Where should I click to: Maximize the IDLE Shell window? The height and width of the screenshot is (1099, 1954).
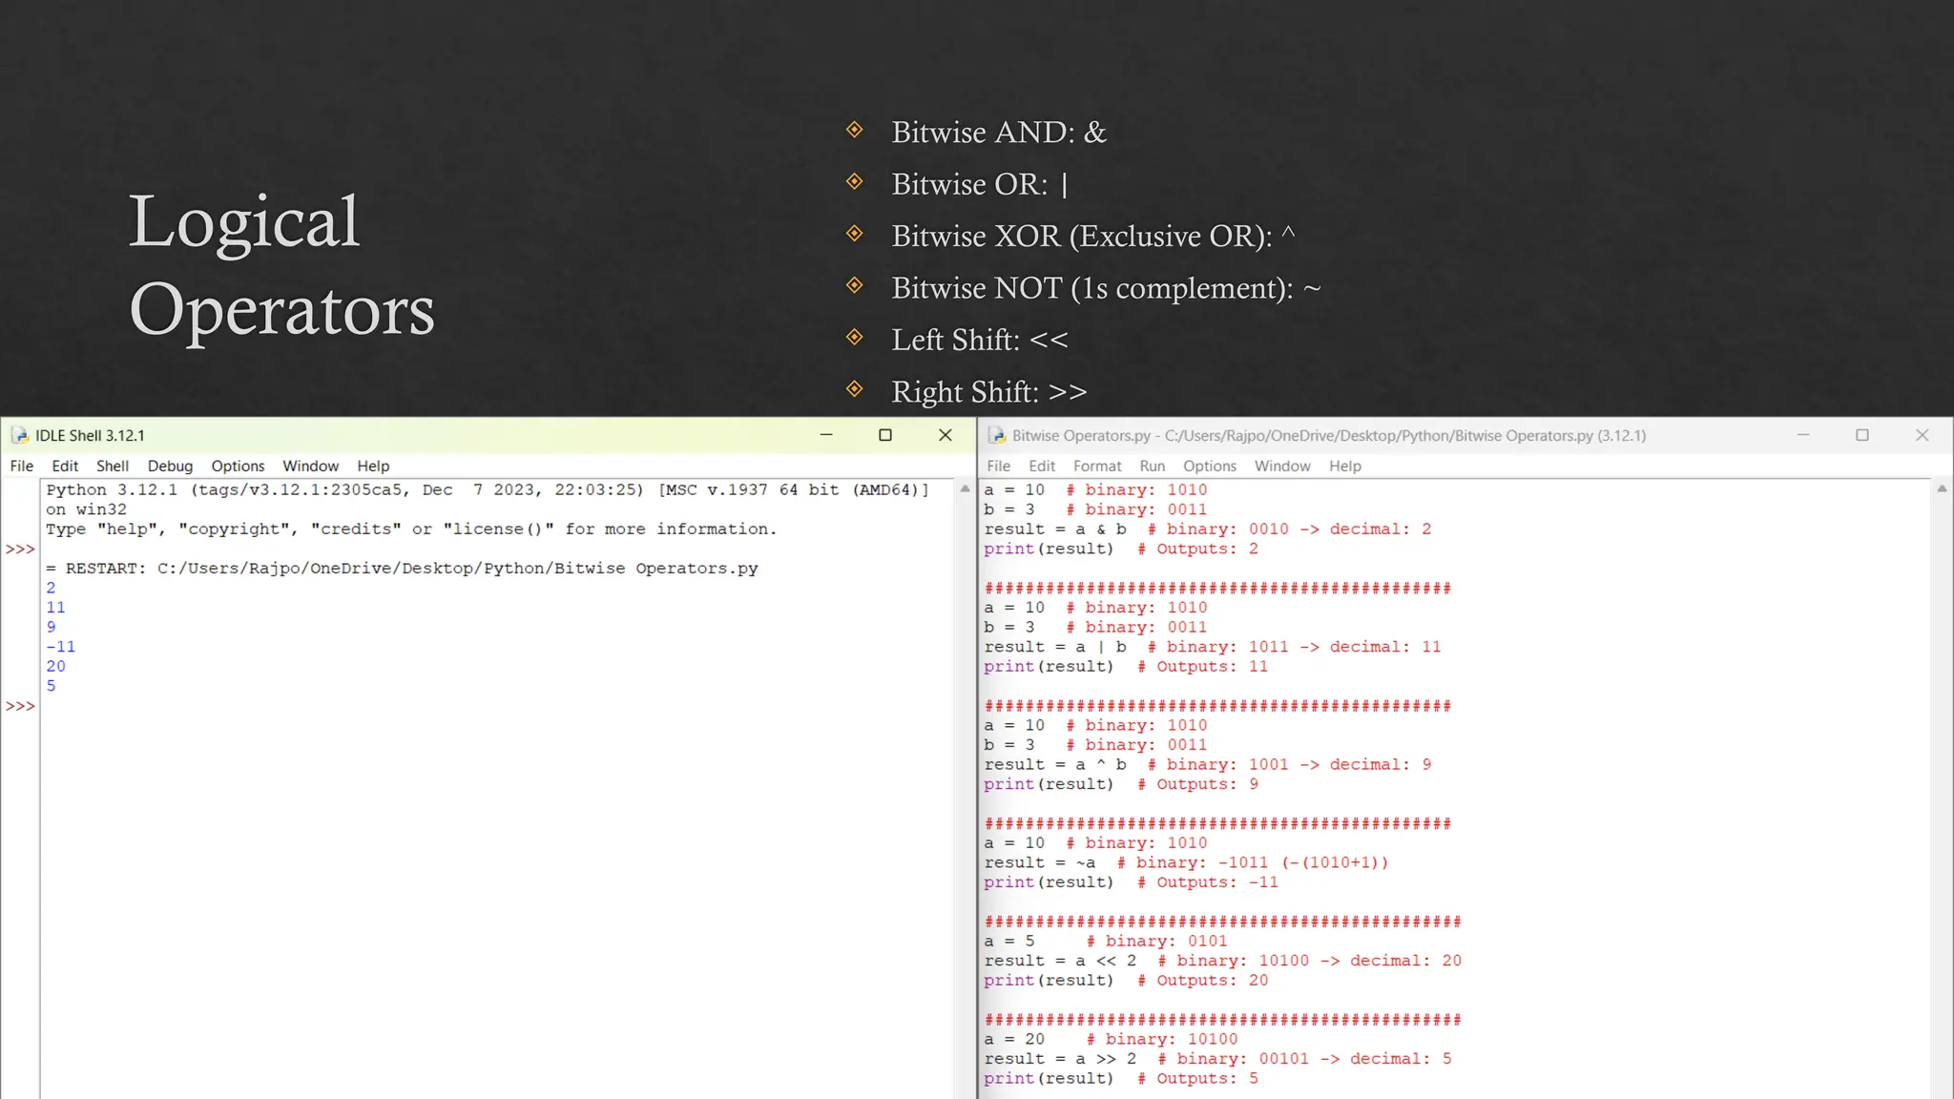(885, 435)
